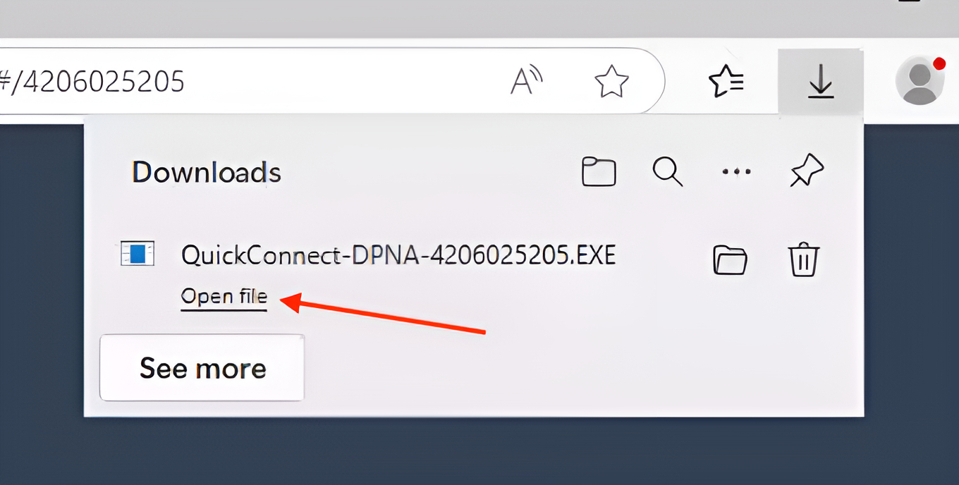Image resolution: width=959 pixels, height=485 pixels.
Task: Delete the QuickConnect-DPNA-4206025205.EXE download
Action: coord(804,259)
